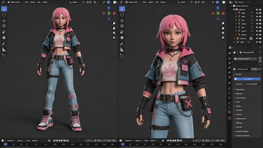The height and width of the screenshot is (148, 263).
Task: Select the Cursor tool in right viewport
Action: pos(122,15)
